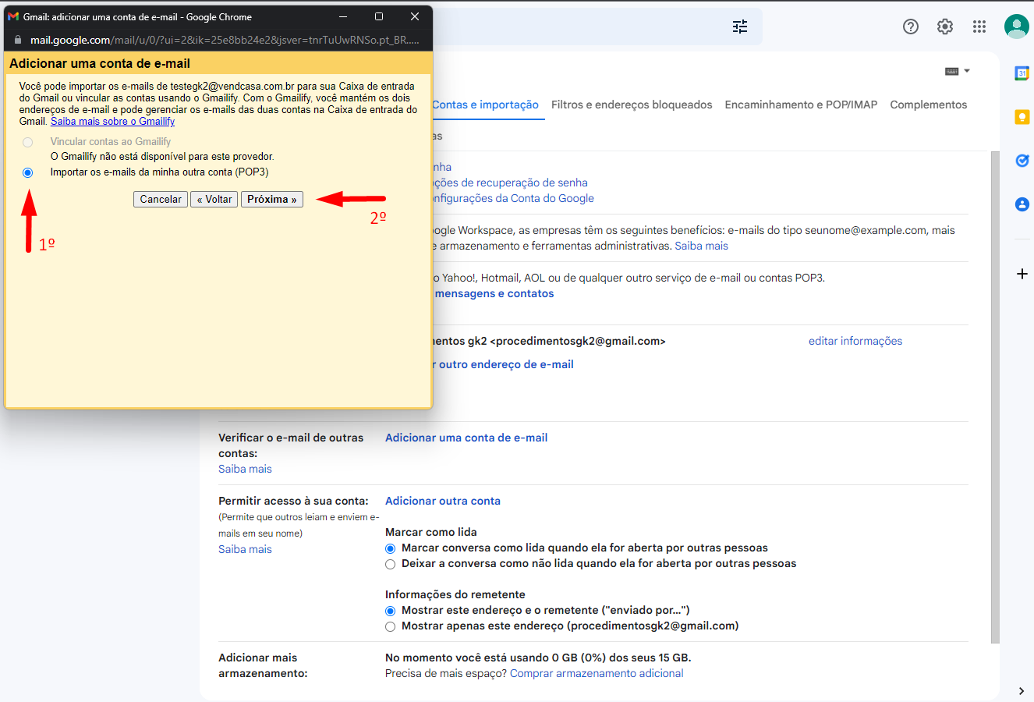
Task: Click 'Adicionar mais armazenamento:' label
Action: tap(263, 665)
